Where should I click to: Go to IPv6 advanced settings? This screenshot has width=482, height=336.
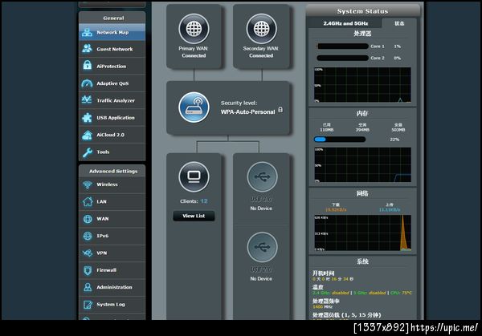[112, 236]
